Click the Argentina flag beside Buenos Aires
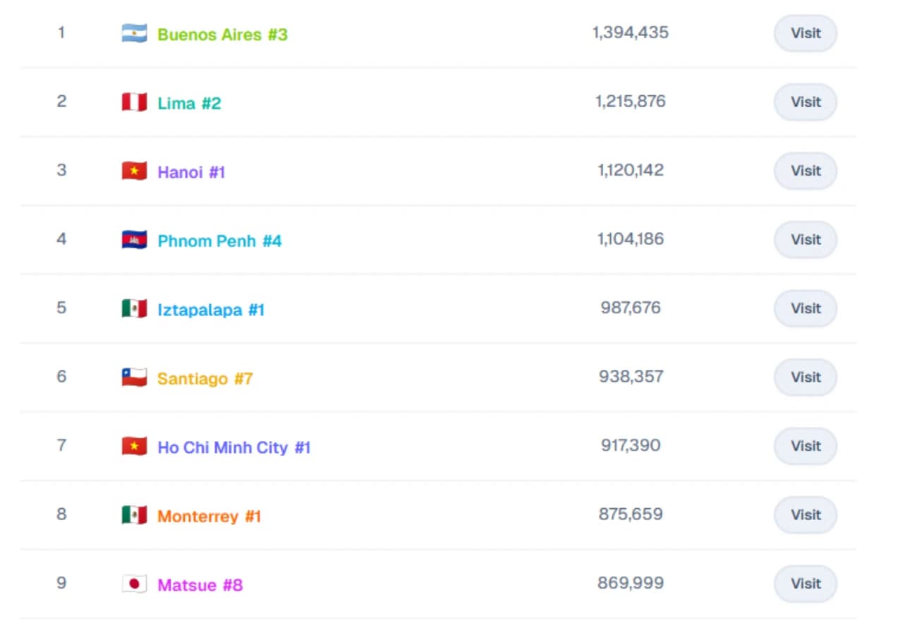Image resolution: width=903 pixels, height=621 pixels. pyautogui.click(x=134, y=34)
